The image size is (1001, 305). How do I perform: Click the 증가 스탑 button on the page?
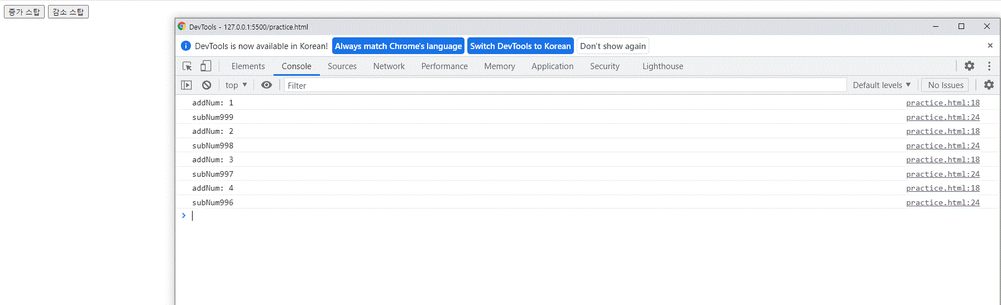(x=24, y=12)
